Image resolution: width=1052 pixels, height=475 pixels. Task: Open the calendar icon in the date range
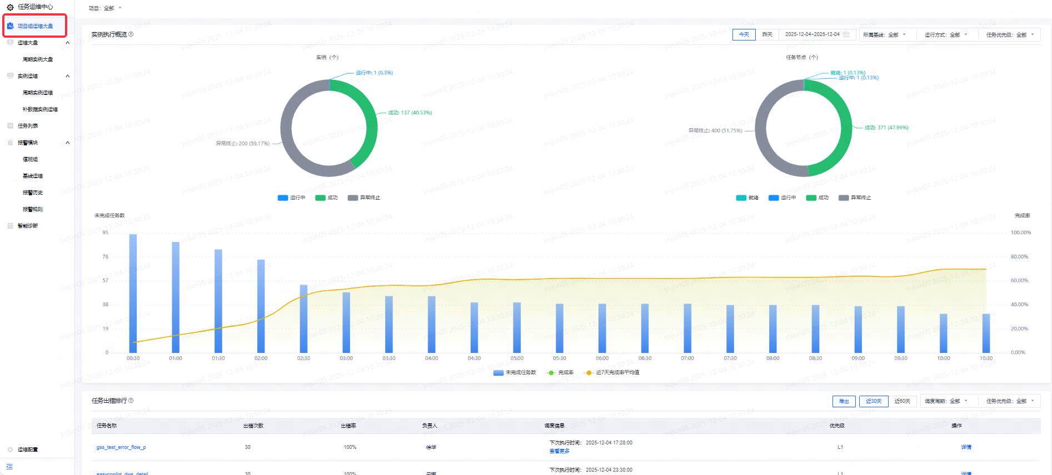coord(846,34)
